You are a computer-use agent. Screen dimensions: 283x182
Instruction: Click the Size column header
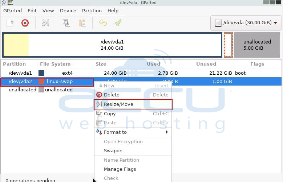[101, 64]
